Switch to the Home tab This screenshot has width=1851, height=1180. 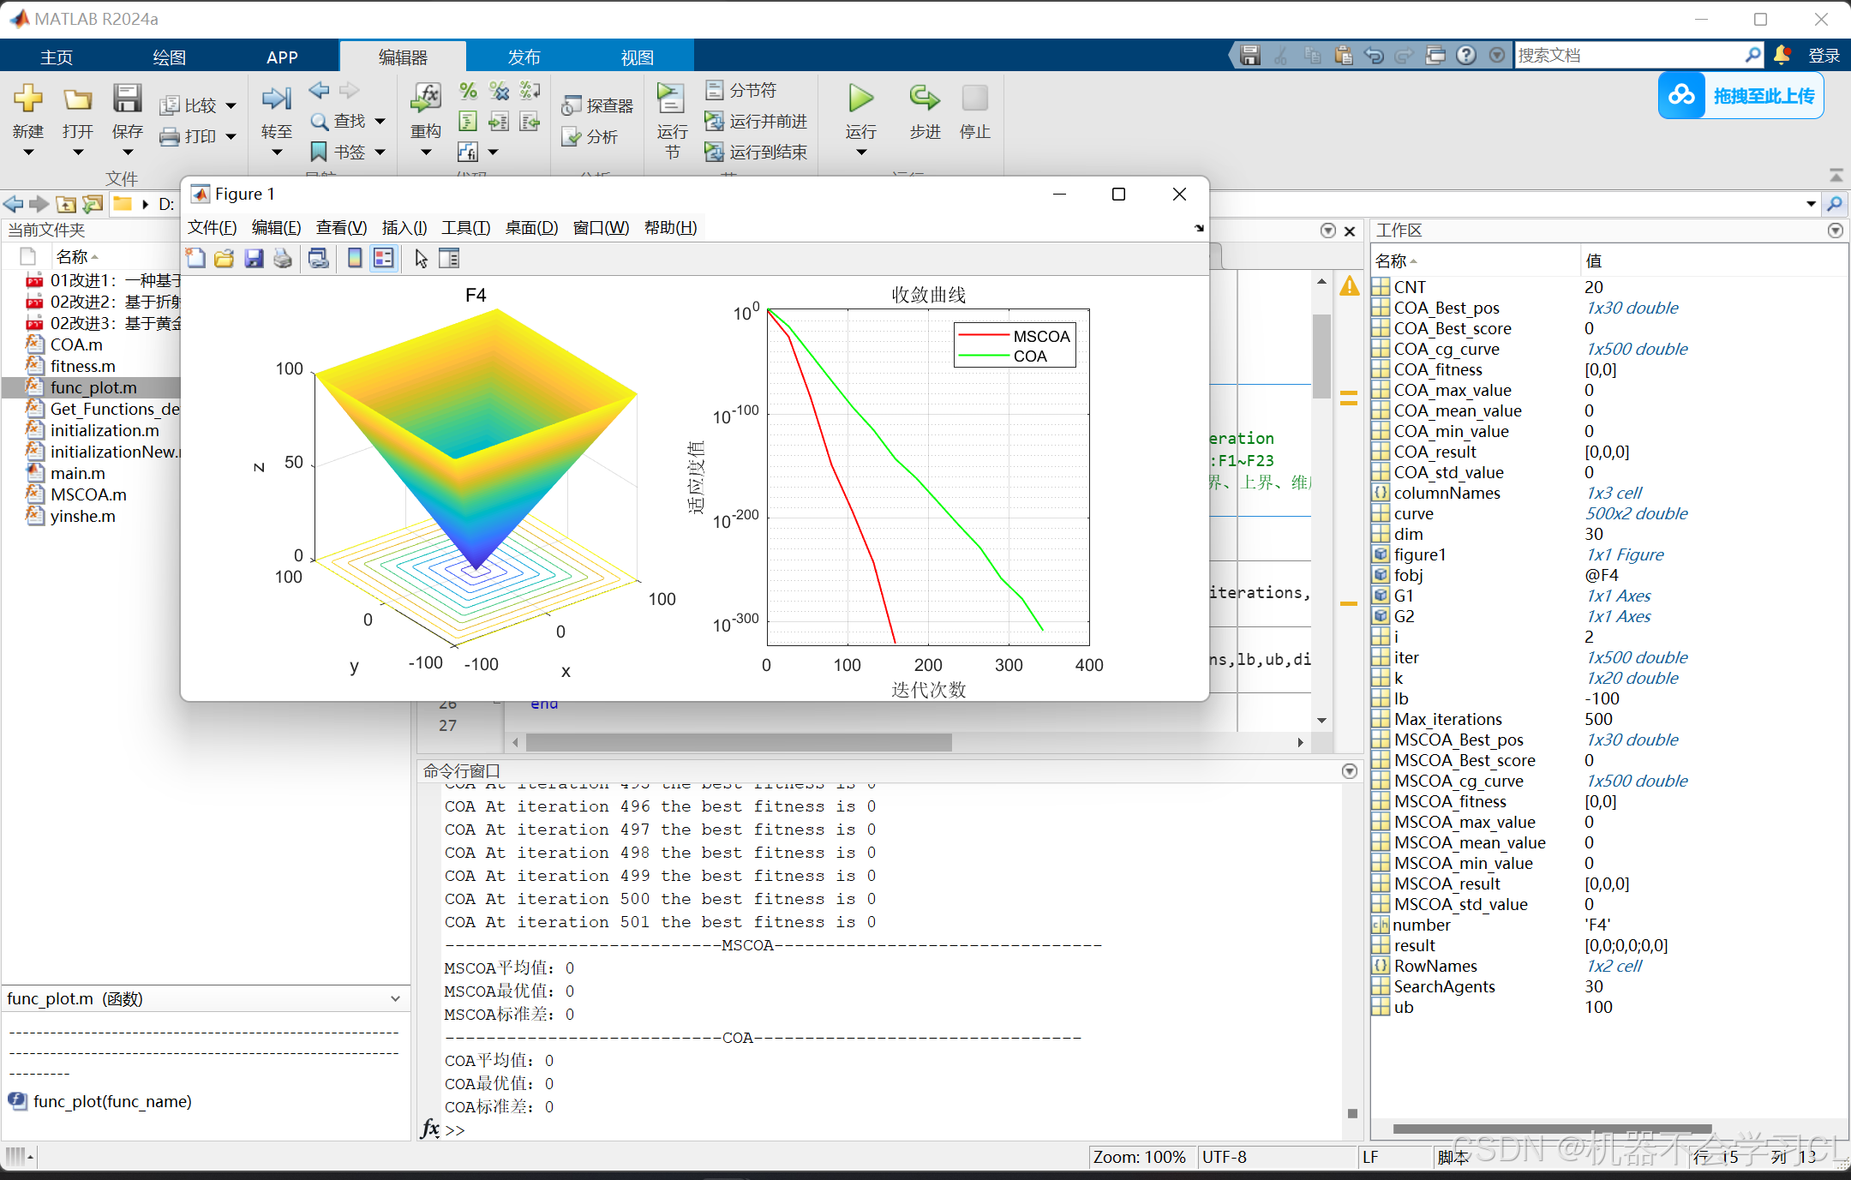[x=57, y=57]
